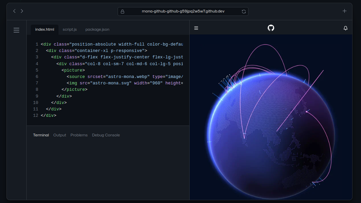The image size is (361, 203).
Task: Click the closing </picture> tag on line 8
Action: (x=74, y=89)
